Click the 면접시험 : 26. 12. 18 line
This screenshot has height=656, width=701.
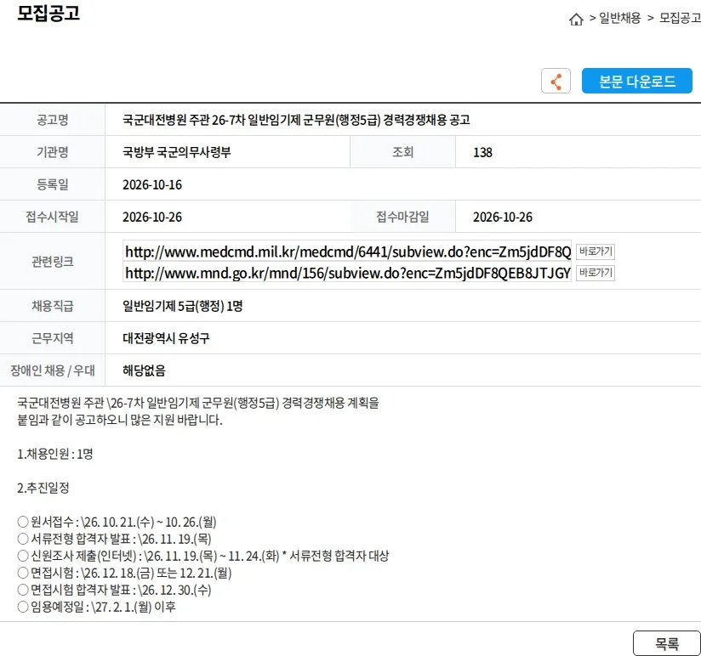[124, 573]
